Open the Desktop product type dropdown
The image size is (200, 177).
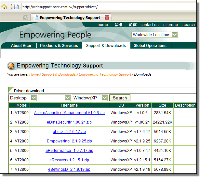[x=22, y=98]
